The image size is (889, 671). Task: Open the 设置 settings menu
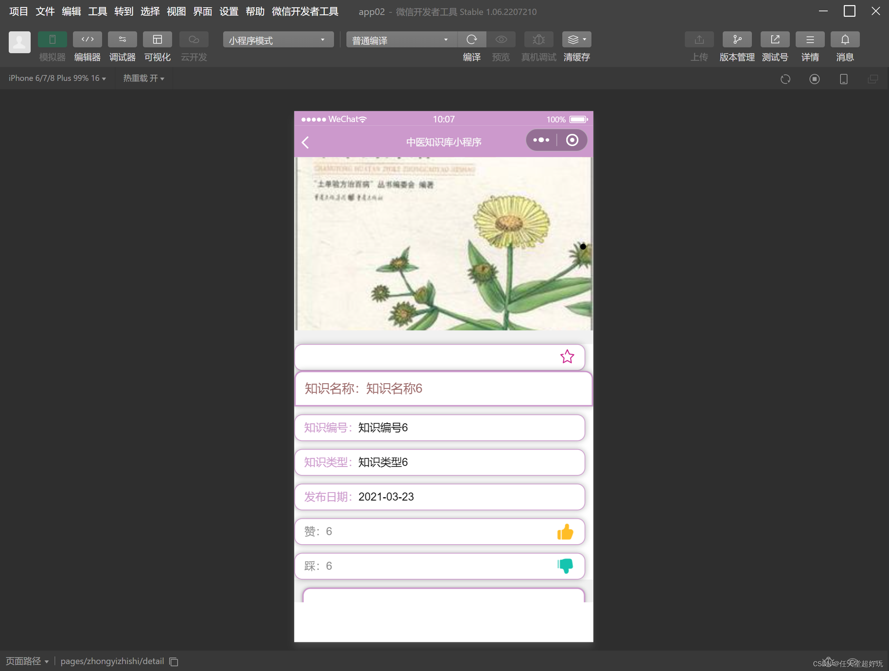228,11
